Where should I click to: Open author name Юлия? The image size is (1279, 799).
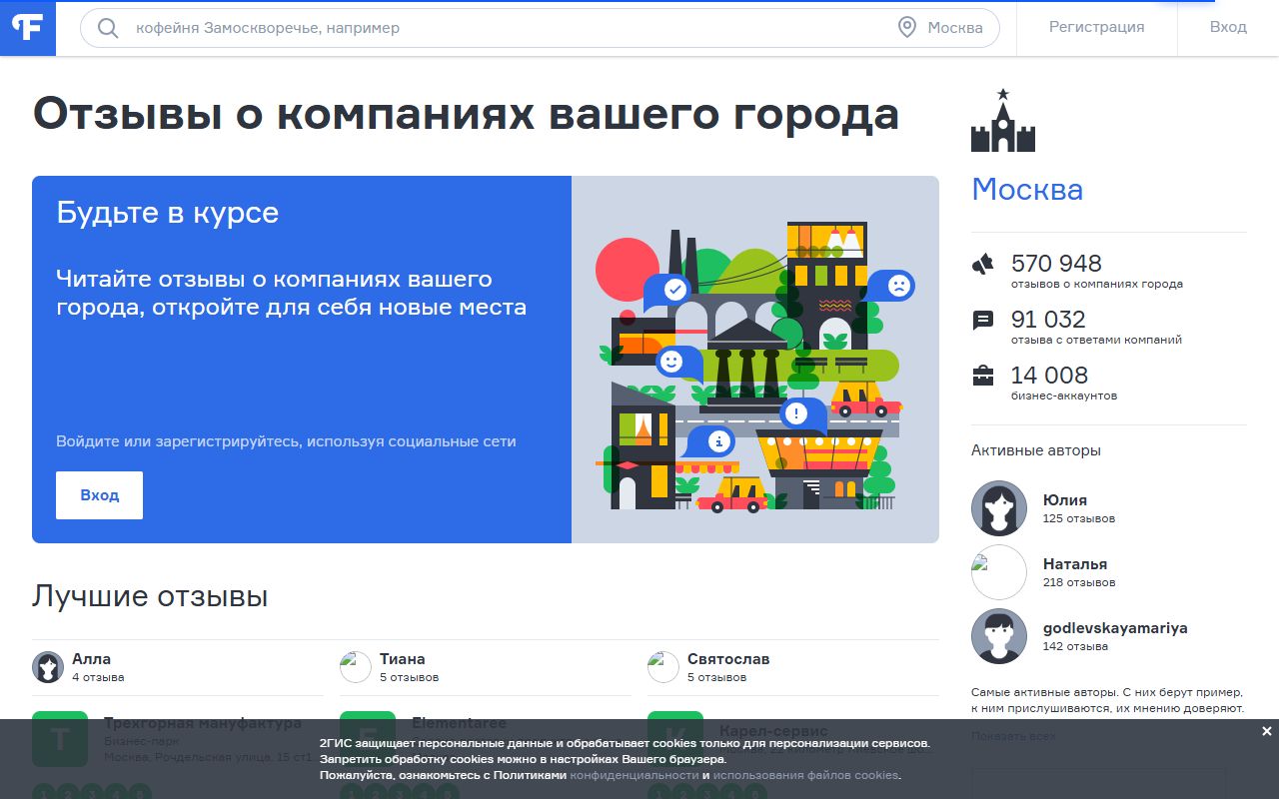[1065, 499]
